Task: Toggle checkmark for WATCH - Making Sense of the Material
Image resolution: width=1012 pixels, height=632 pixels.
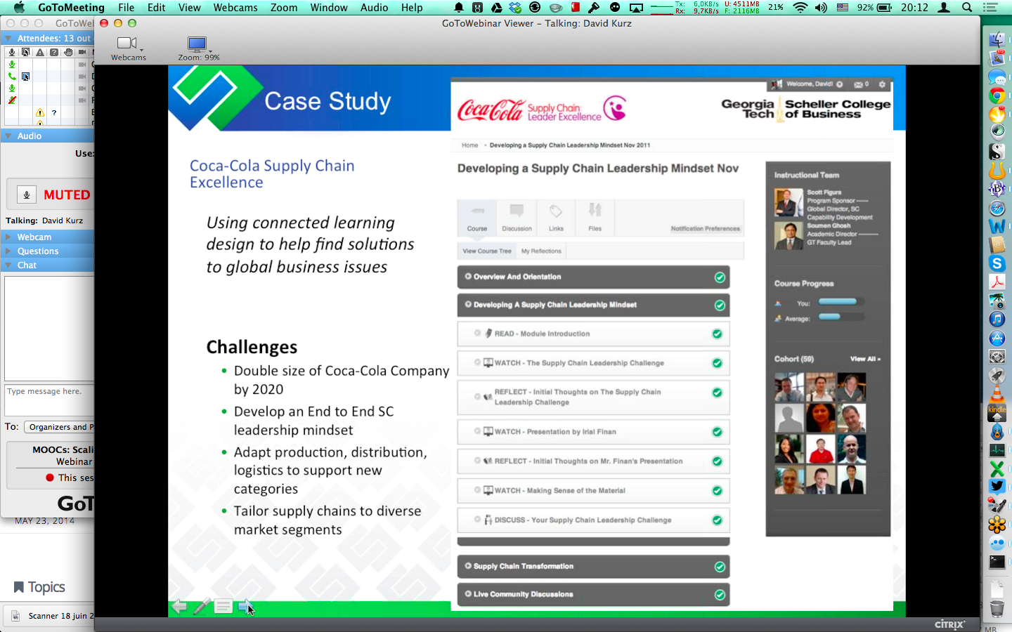Action: 717,492
